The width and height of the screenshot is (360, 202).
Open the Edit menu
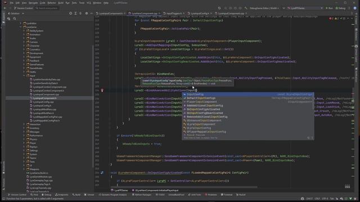[17, 3]
